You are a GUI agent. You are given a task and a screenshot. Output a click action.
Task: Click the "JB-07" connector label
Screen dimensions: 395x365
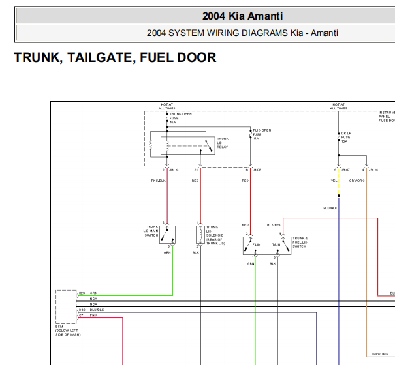(345, 170)
